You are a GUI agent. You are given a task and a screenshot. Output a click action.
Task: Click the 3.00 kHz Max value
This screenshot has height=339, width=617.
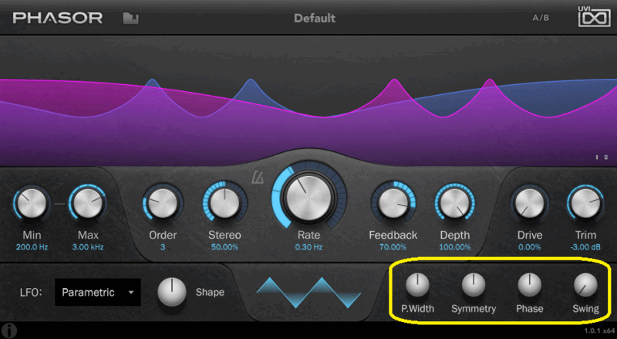[x=88, y=247]
